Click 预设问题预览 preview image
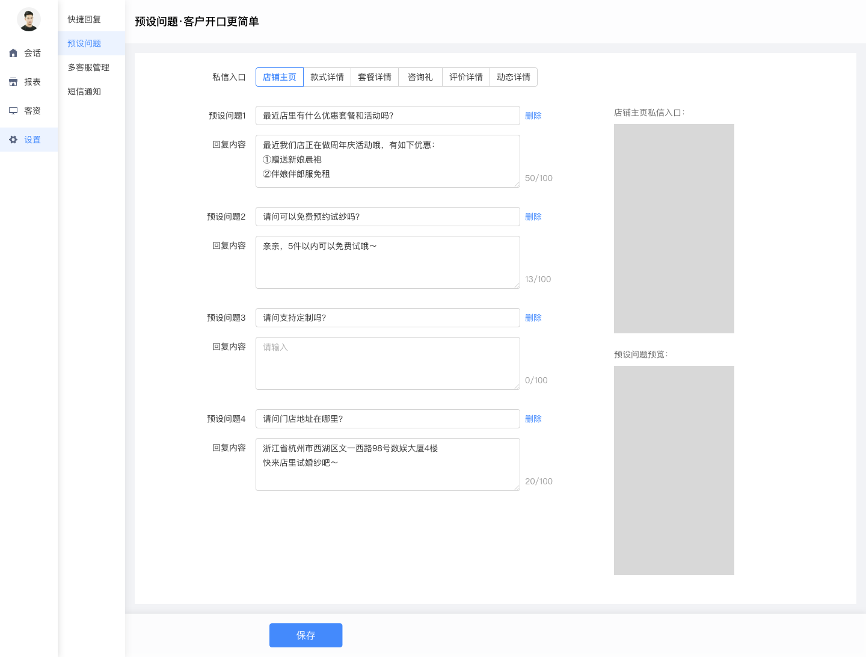The image size is (866, 657). pos(674,470)
